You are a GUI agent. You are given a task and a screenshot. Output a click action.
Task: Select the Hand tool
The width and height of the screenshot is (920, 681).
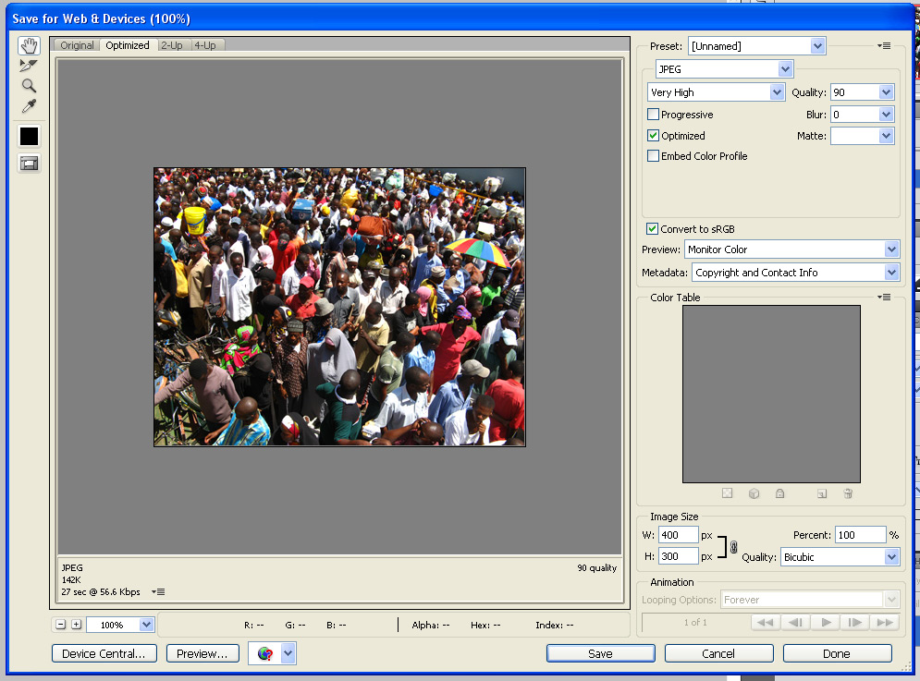point(29,46)
